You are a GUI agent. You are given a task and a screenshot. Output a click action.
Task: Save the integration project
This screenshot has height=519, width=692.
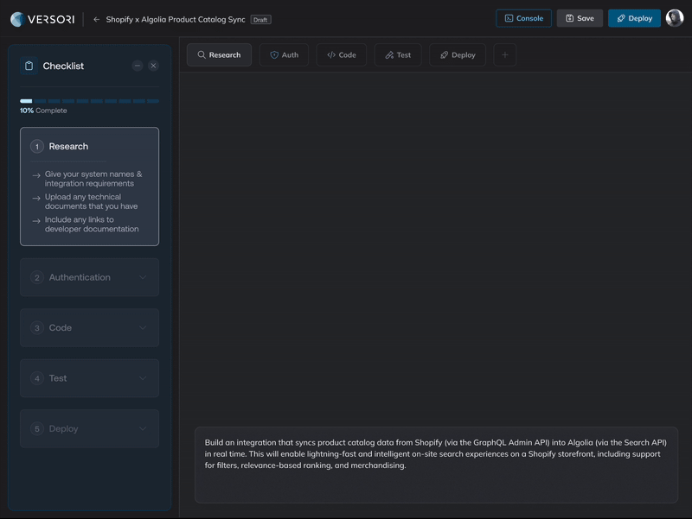[x=580, y=18]
